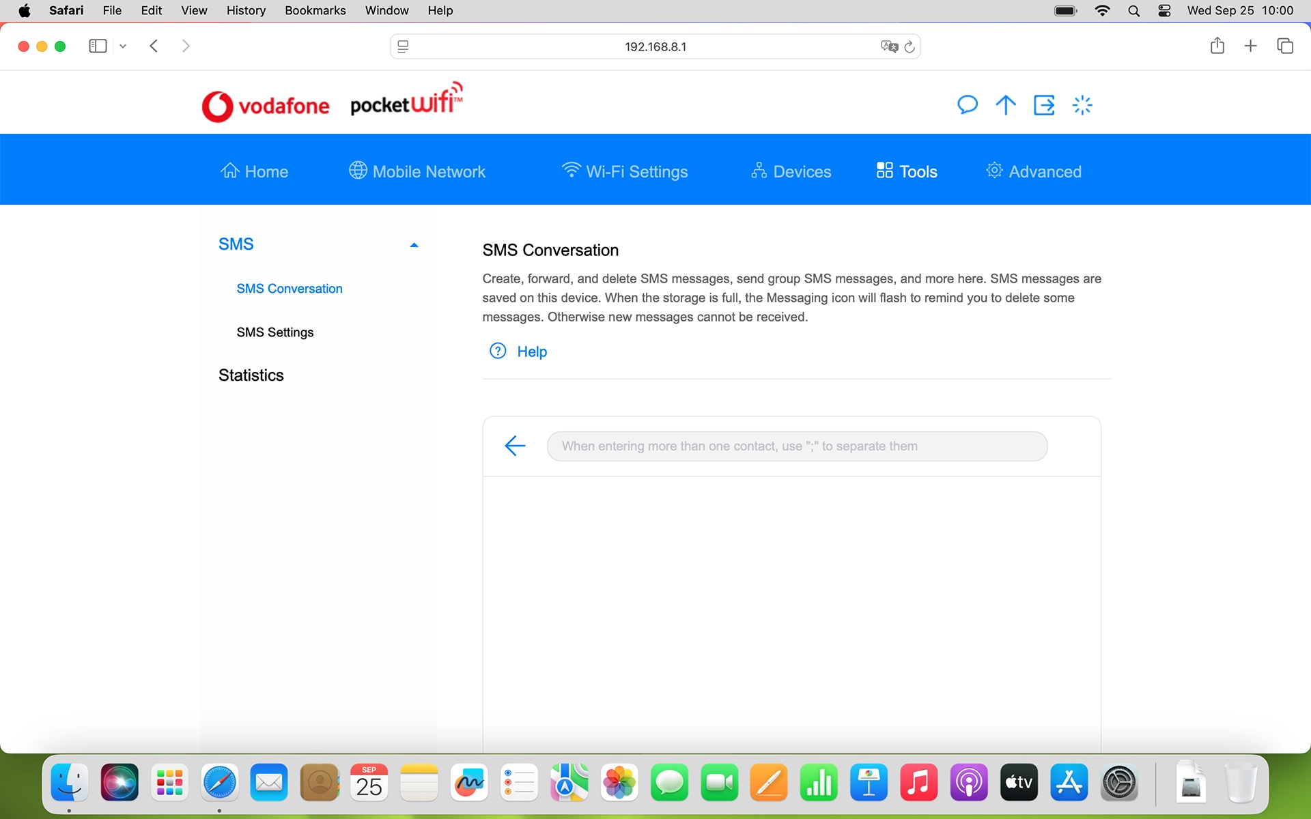Click the spinner status icon top right
Screen dimensions: 1311x819
[1082, 104]
